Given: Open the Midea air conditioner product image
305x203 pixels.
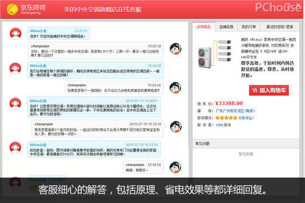Looking at the screenshot, I should 214,54.
